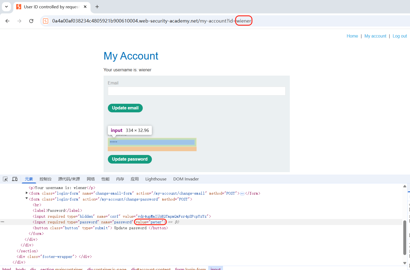
Task: Click the Log out link
Action: point(400,36)
